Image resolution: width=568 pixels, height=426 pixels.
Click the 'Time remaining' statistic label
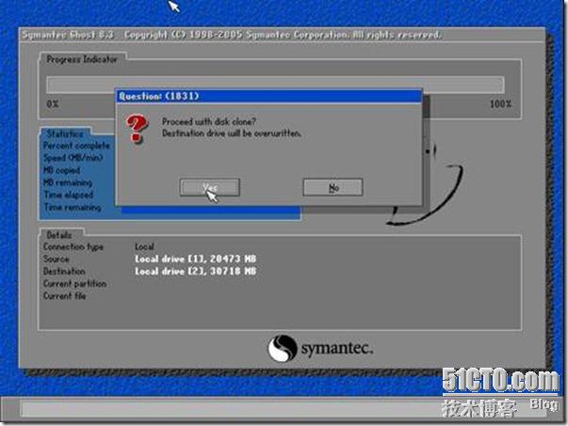click(x=73, y=207)
